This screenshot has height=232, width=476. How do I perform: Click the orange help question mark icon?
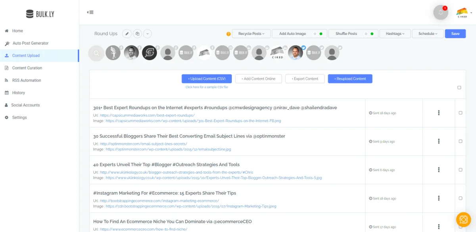coord(228,34)
